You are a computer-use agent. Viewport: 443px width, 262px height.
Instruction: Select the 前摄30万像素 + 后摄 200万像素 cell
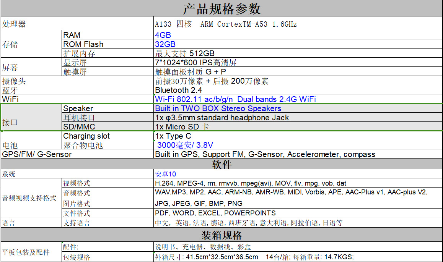click(298, 80)
